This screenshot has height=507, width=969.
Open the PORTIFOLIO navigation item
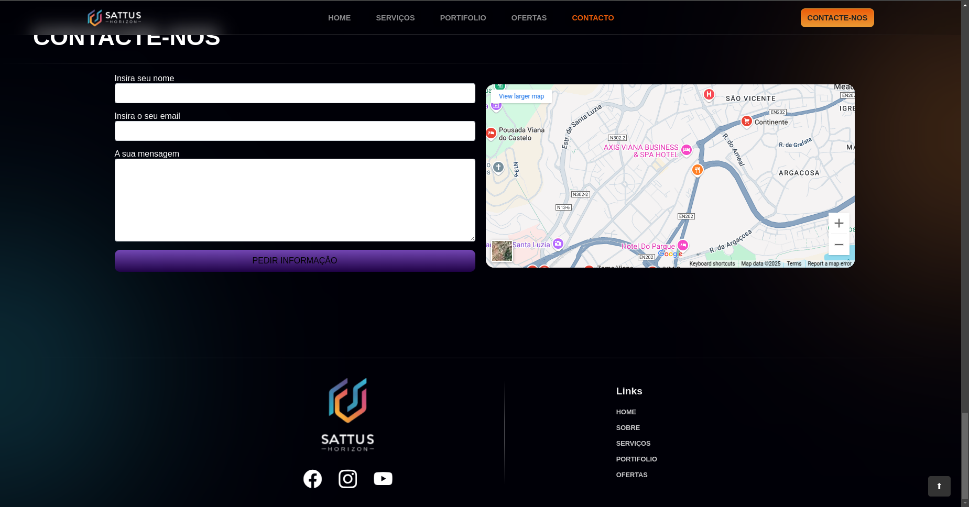[463, 18]
